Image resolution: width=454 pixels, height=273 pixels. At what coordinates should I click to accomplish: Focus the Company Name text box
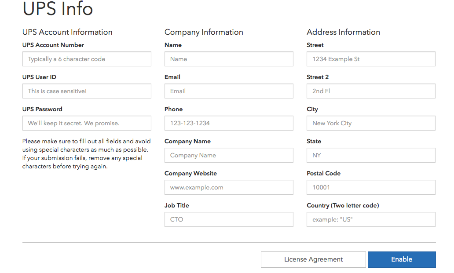tap(229, 155)
